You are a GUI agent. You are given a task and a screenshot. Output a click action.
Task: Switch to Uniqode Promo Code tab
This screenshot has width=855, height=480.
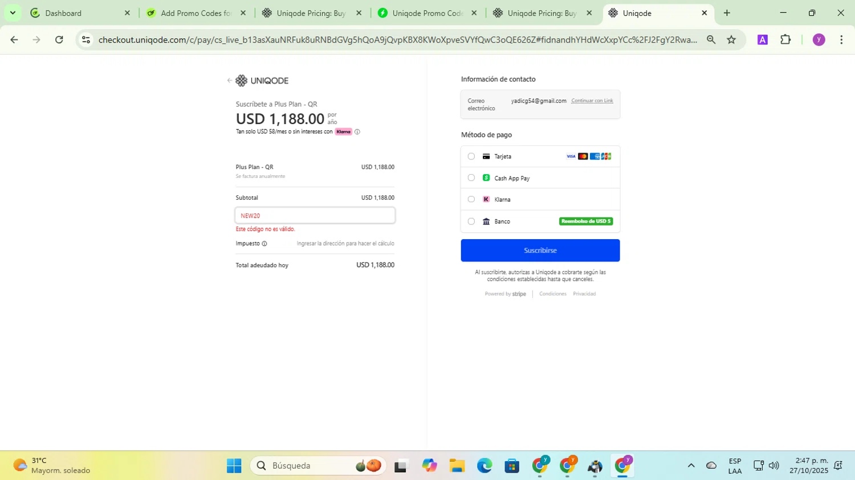(x=426, y=13)
